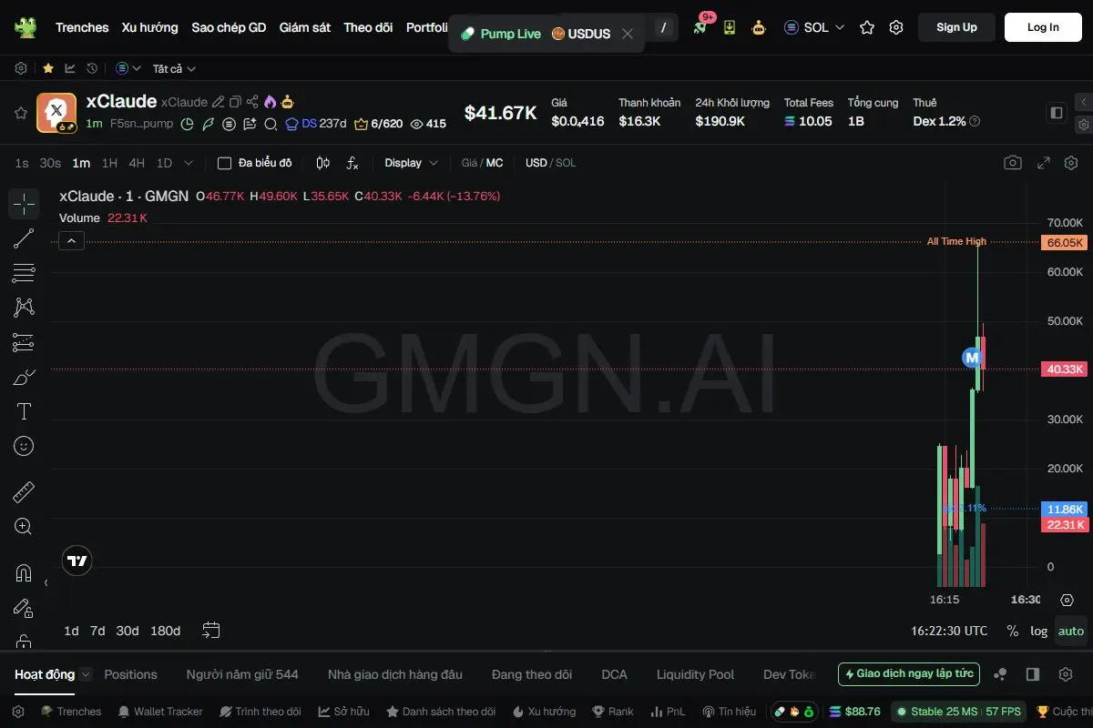Open the candlestick chart type selector

(x=322, y=163)
